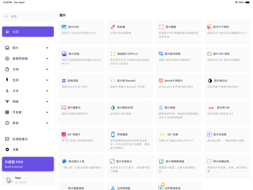This screenshot has width=253, height=190.
Task: Click the 图片去背景 icon
Action: click(209, 134)
